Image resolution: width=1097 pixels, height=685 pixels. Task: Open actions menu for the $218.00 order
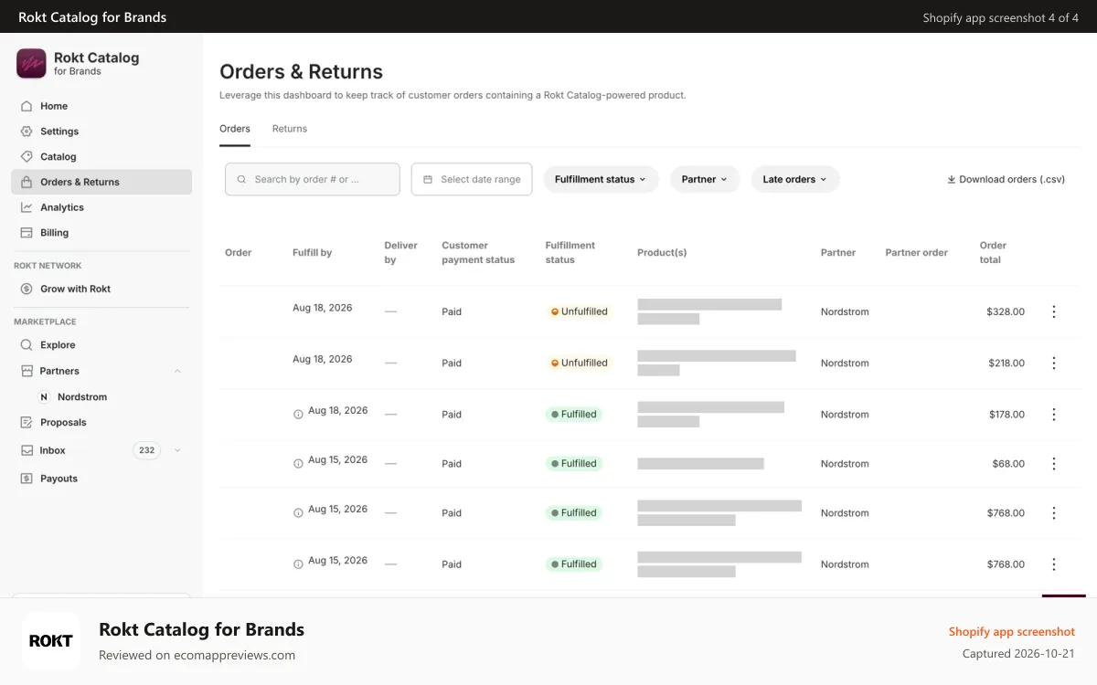tap(1053, 363)
